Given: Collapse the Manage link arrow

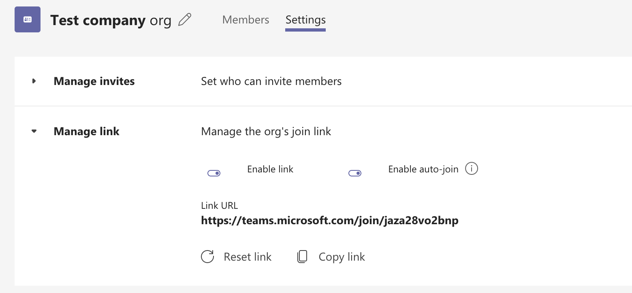Looking at the screenshot, I should click(x=34, y=131).
